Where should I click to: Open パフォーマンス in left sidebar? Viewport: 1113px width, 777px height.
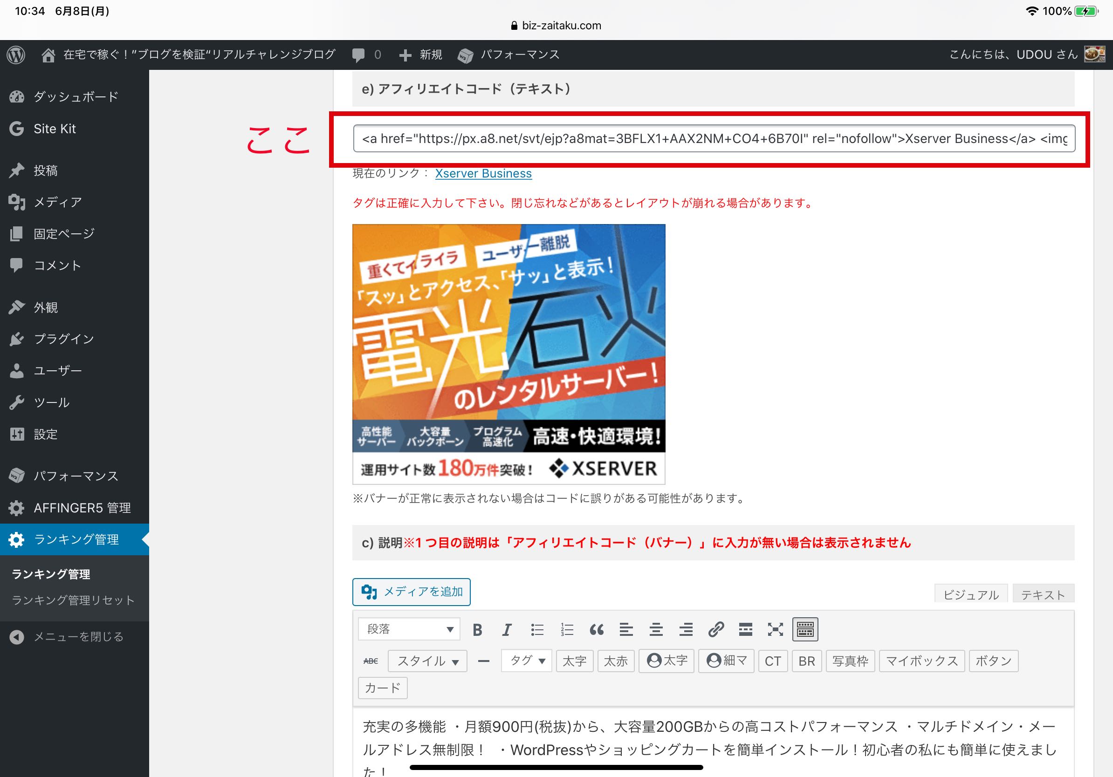pyautogui.click(x=75, y=476)
